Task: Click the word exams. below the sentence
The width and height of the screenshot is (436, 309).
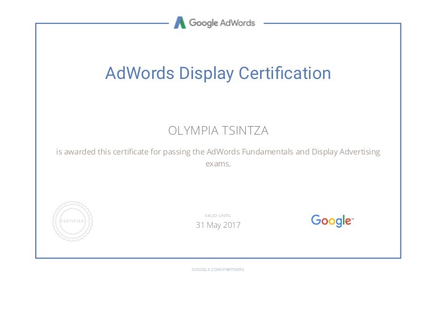Action: point(218,164)
